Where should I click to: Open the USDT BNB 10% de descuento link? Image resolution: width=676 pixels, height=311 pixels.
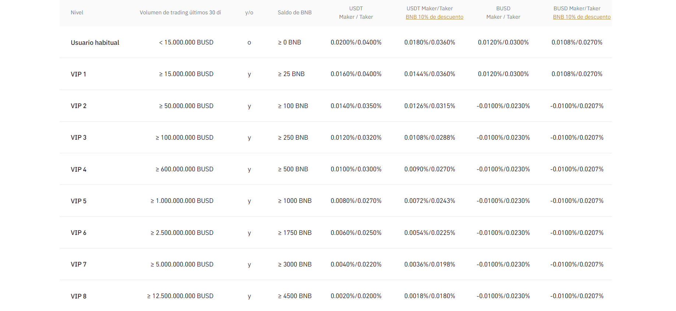(434, 17)
